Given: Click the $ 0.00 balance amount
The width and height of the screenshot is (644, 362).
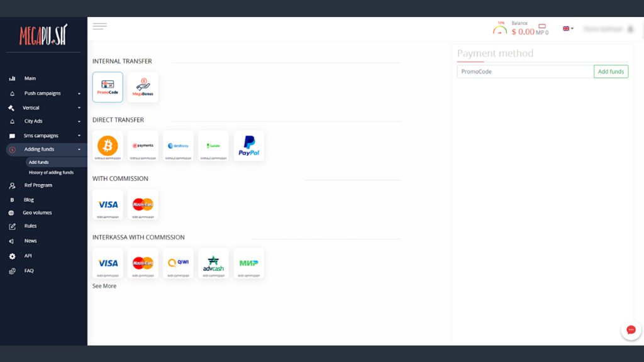Looking at the screenshot, I should [x=523, y=31].
